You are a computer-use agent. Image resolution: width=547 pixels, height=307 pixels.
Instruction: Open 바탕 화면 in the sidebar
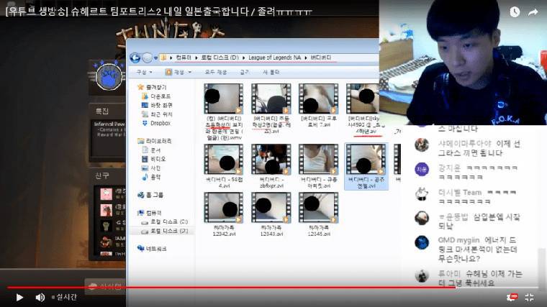click(161, 105)
